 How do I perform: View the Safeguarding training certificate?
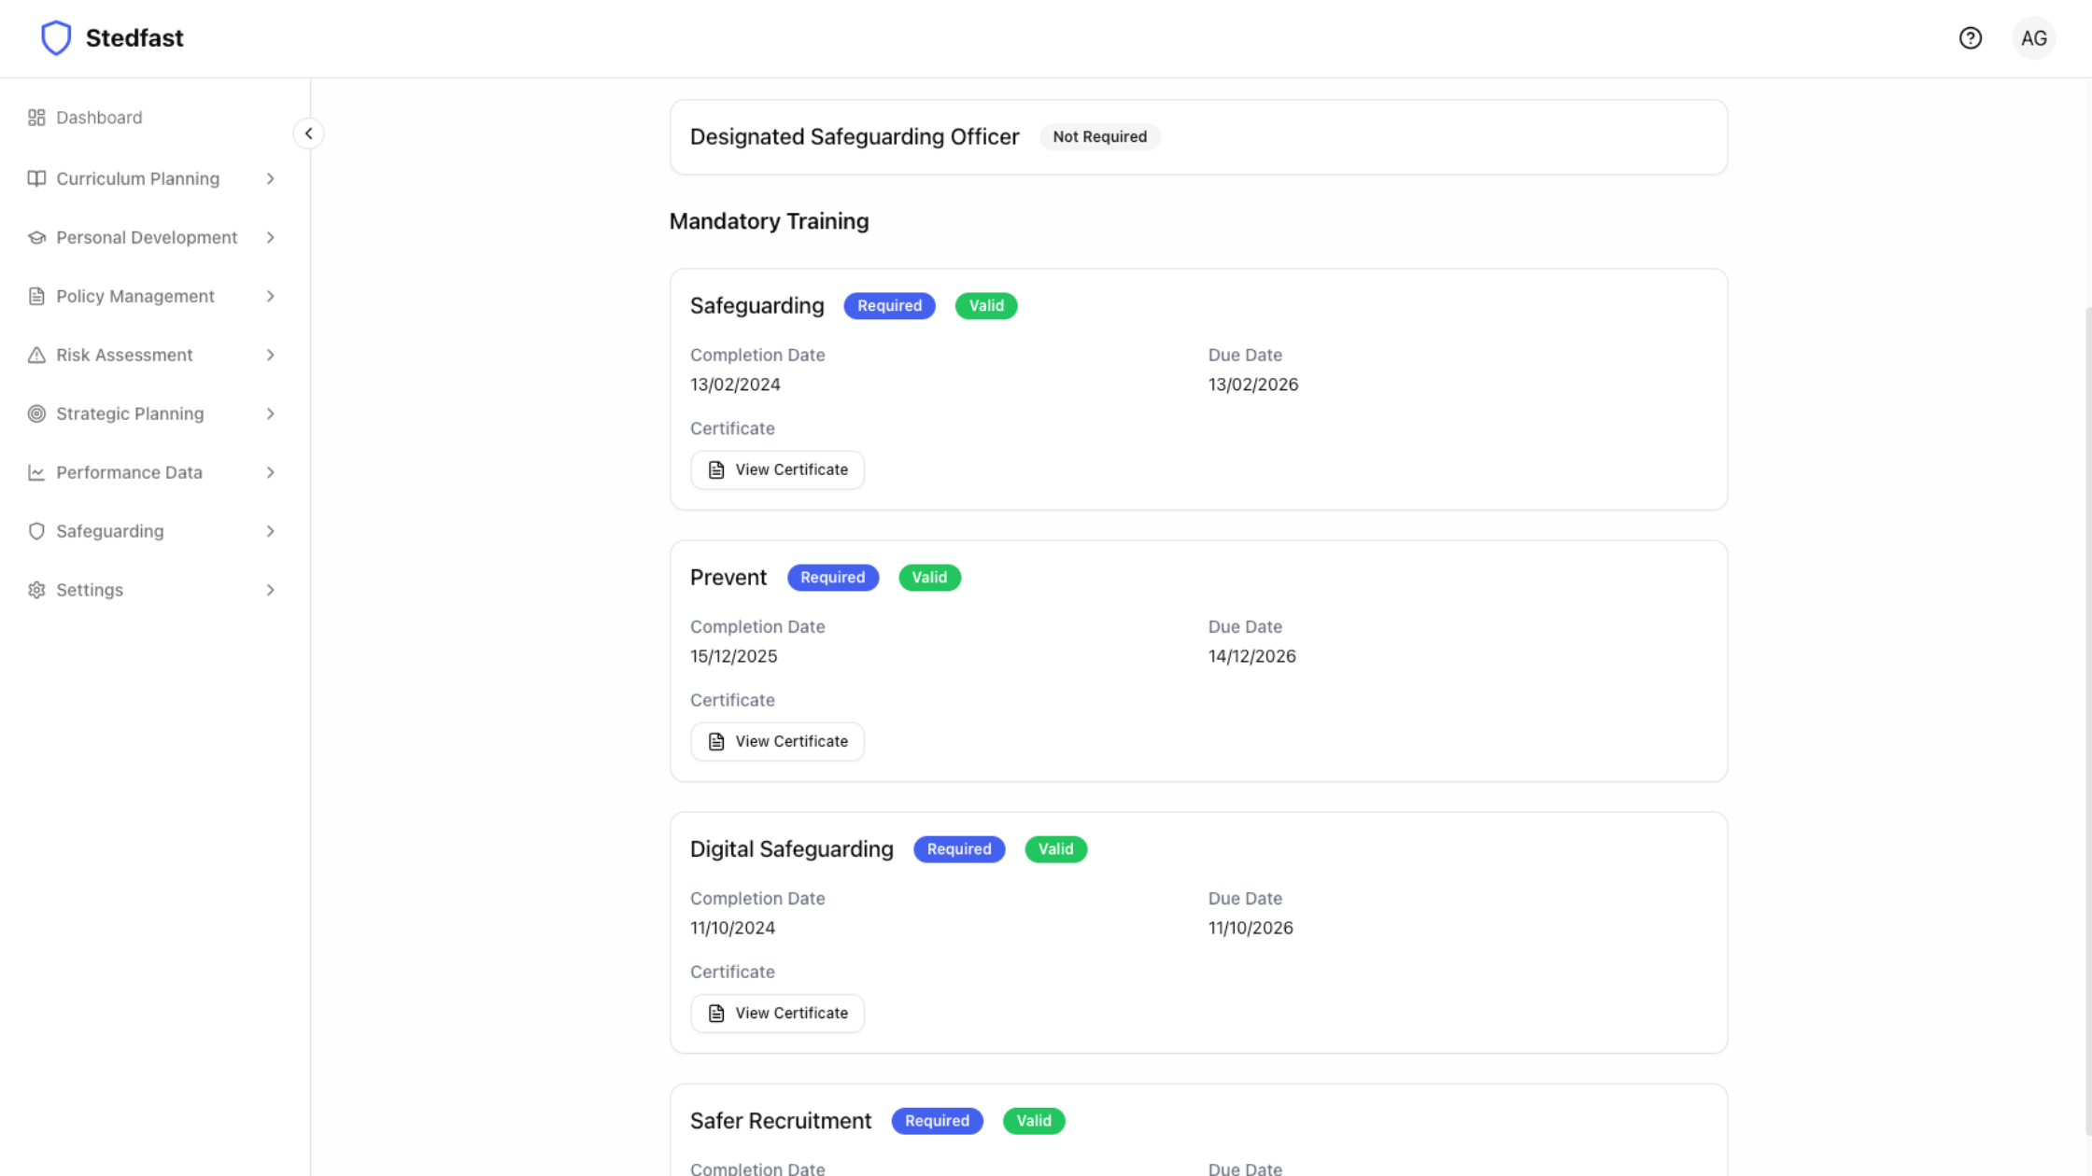point(777,469)
